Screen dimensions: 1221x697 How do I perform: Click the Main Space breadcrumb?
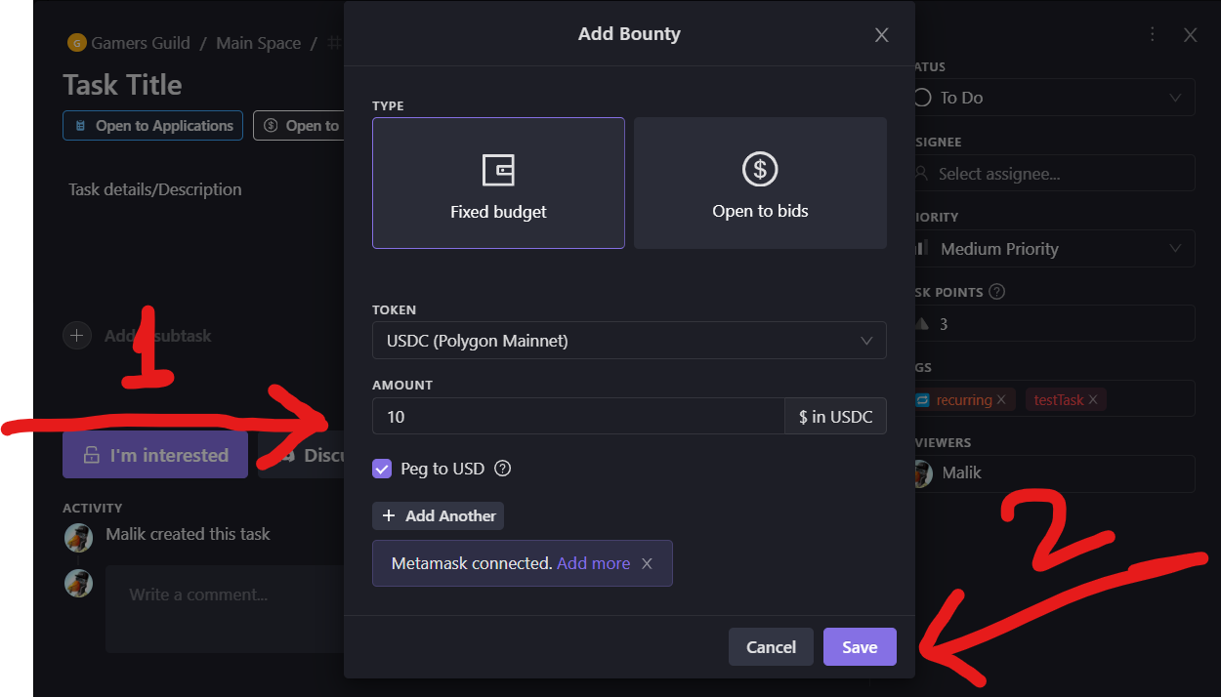coord(258,43)
